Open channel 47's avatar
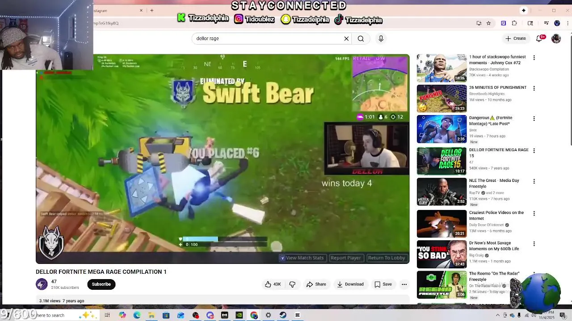 (42, 284)
